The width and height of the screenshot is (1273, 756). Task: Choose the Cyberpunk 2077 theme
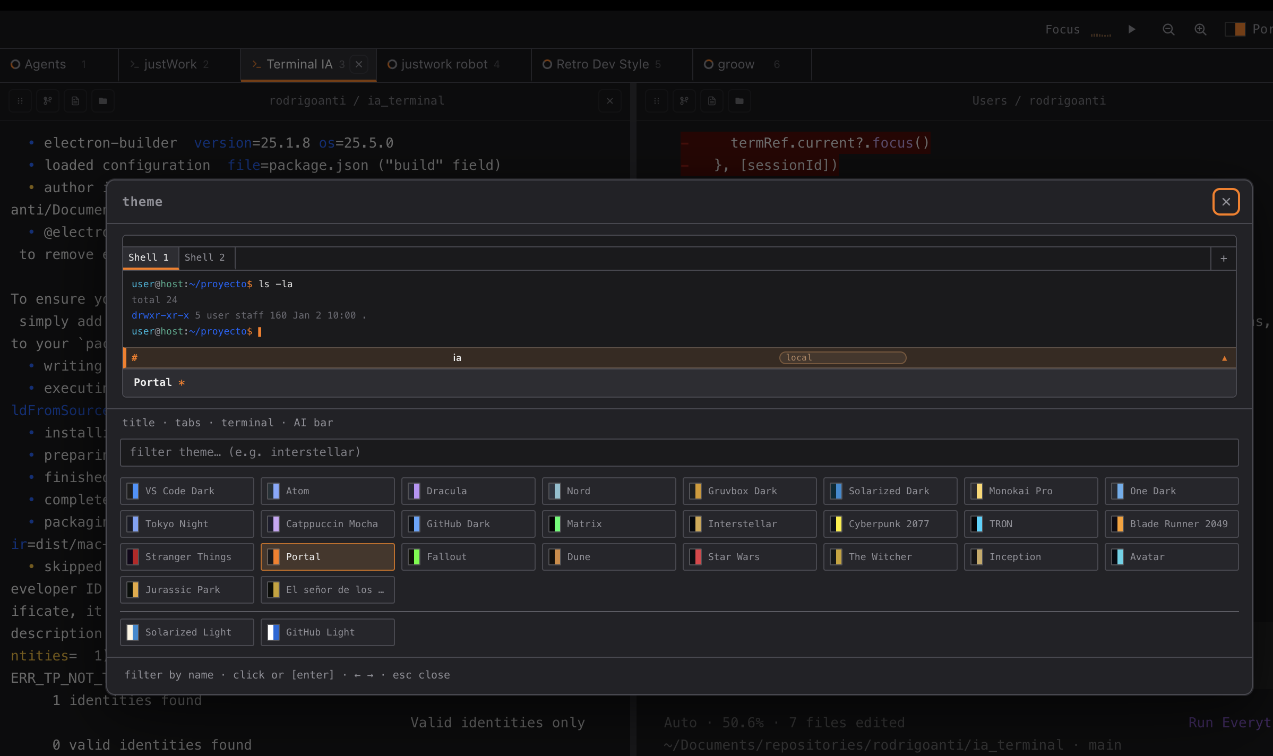(x=890, y=524)
